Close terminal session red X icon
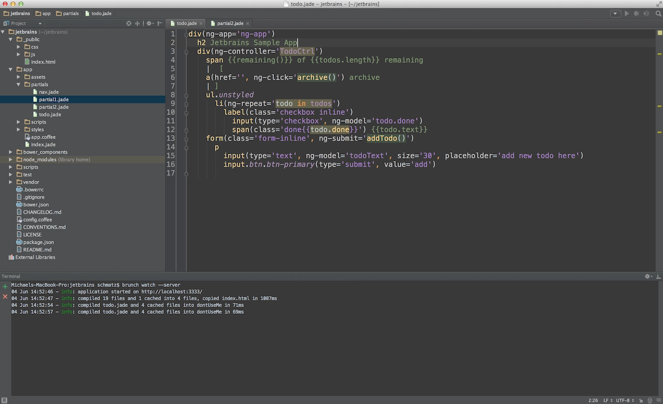This screenshot has height=404, width=663. [x=5, y=296]
